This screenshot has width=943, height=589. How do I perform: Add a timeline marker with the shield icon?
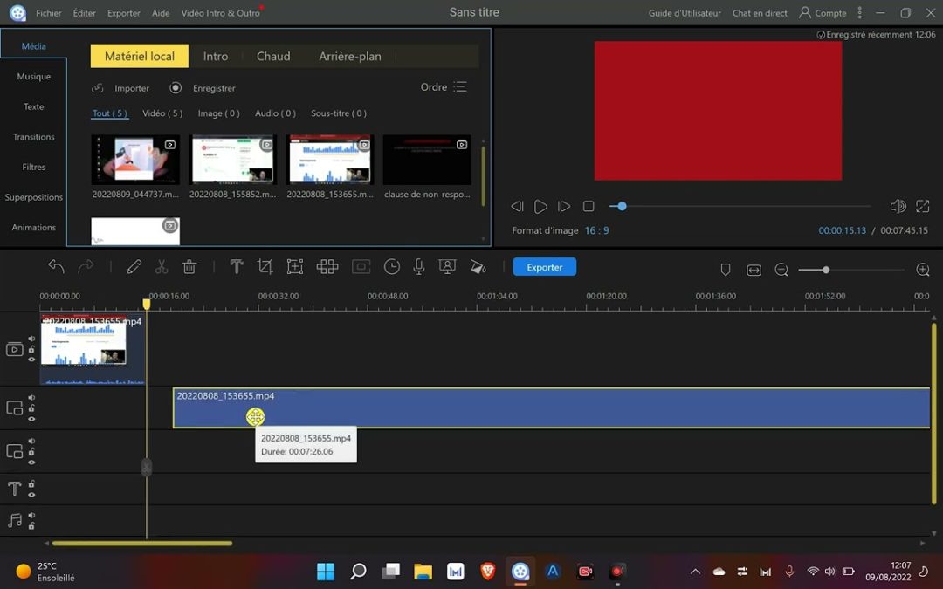click(x=726, y=270)
